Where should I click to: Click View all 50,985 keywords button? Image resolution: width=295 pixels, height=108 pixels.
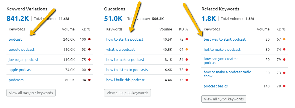click(127, 93)
